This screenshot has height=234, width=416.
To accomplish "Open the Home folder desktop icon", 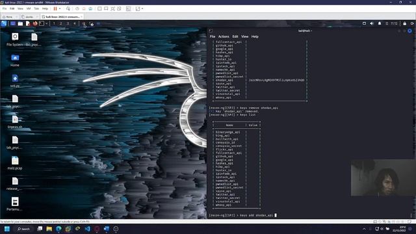I will coord(15,60).
